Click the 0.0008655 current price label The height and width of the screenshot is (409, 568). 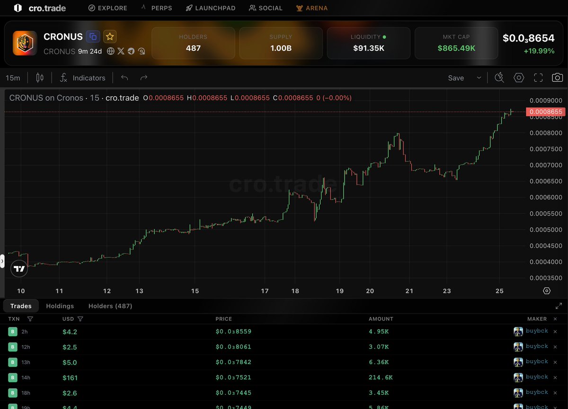coord(546,112)
